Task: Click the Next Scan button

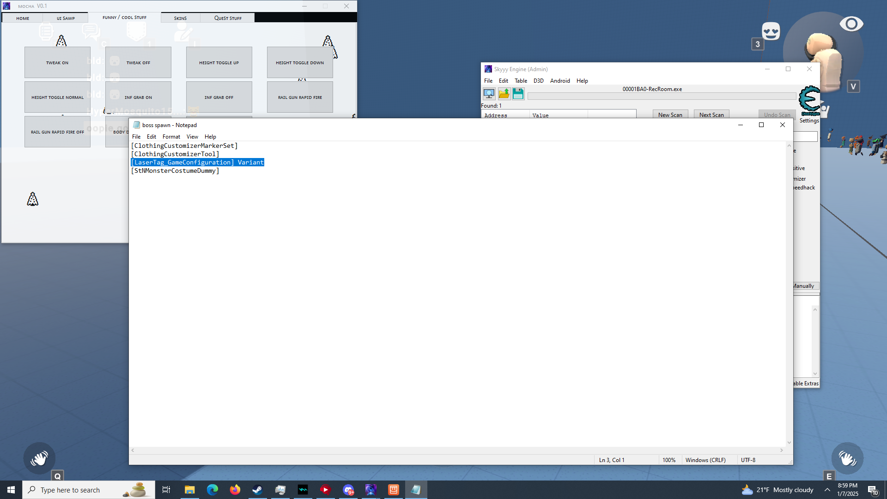Action: [x=711, y=115]
